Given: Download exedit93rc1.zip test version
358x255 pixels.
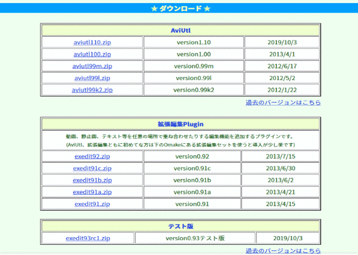Looking at the screenshot, I should (x=88, y=238).
